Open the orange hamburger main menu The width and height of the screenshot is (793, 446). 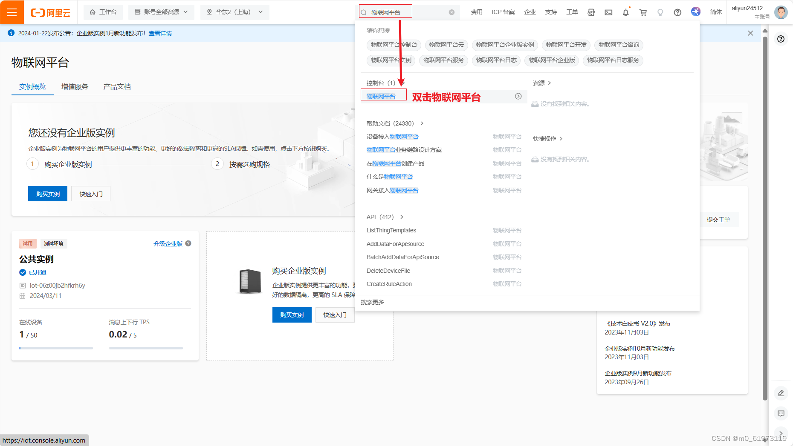click(x=12, y=12)
